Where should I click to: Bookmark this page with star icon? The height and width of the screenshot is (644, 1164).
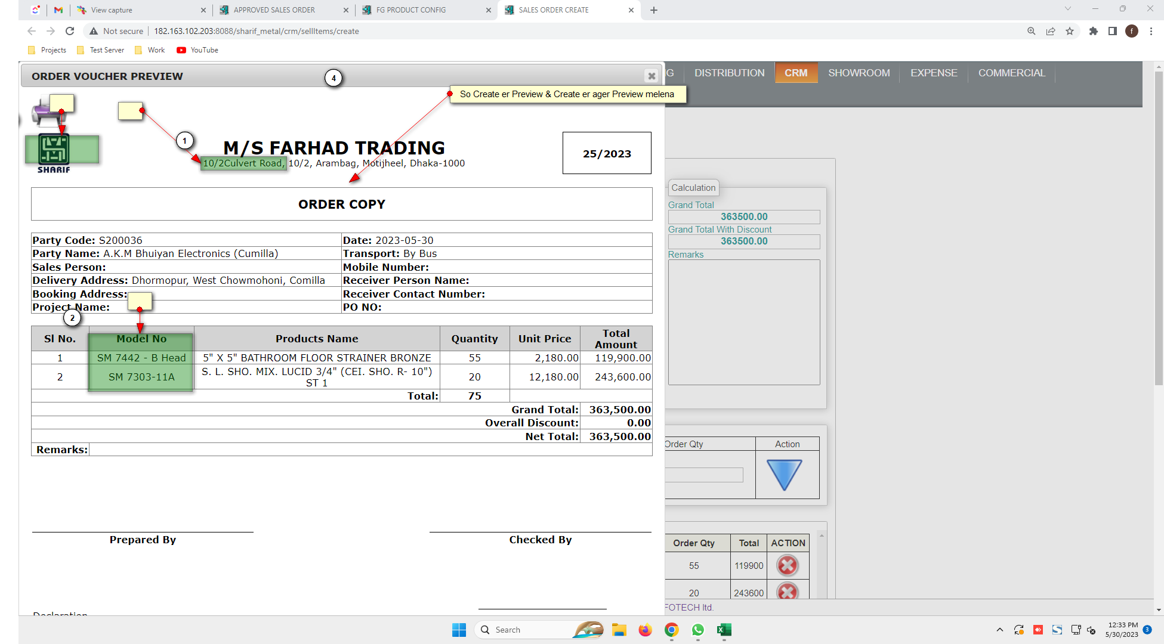(x=1070, y=31)
